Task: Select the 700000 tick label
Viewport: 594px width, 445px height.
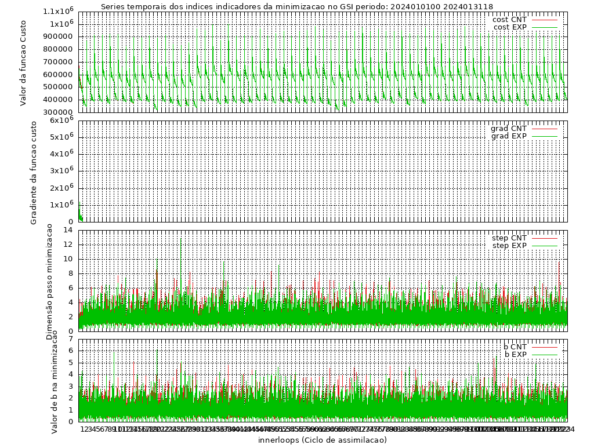Action: pyautogui.click(x=57, y=62)
